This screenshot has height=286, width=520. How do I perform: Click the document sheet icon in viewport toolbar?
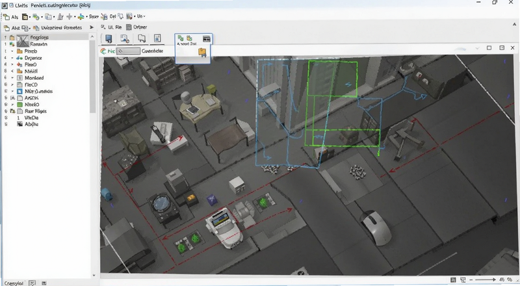pos(157,38)
